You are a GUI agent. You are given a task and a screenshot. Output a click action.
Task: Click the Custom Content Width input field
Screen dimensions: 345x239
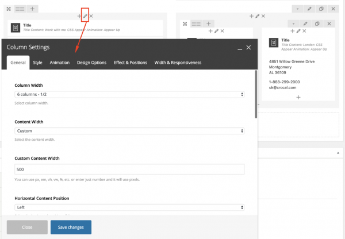tap(129, 169)
